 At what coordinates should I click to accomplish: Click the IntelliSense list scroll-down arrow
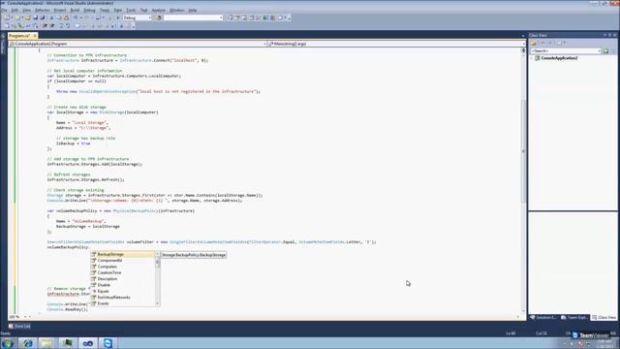[158, 303]
